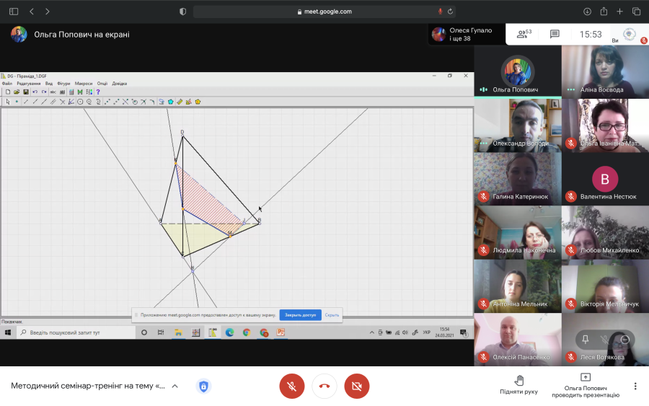Click the Undo arrow in DG toolbar

[35, 92]
